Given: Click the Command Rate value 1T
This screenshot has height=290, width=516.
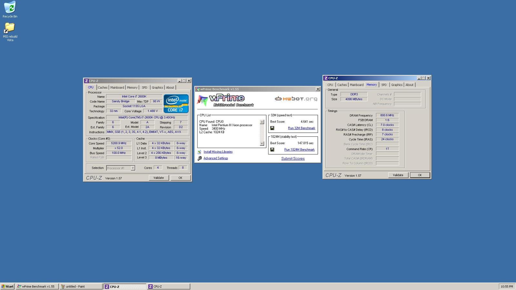Looking at the screenshot, I should [x=387, y=149].
